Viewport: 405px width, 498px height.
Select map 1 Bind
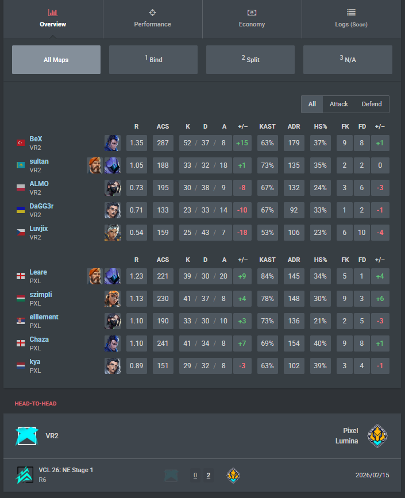pos(153,60)
